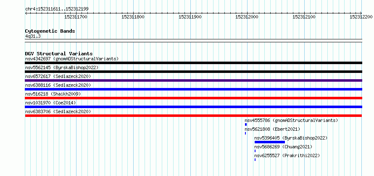Viewport: 374px width, 176px height.
Task: Select the blue bar under nsv5396405
Action: point(270,142)
